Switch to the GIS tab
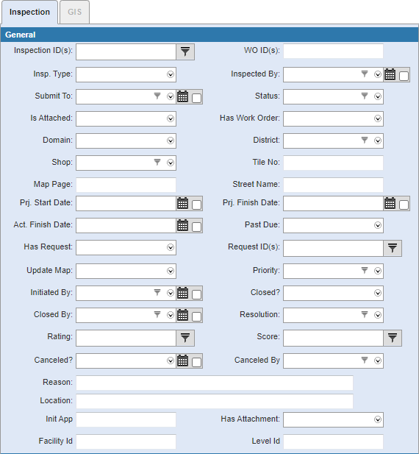 pos(74,12)
